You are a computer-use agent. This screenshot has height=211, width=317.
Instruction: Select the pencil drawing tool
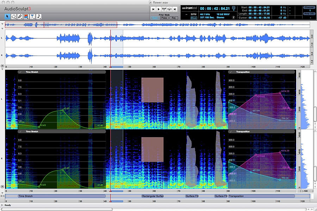pyautogui.click(x=20, y=17)
